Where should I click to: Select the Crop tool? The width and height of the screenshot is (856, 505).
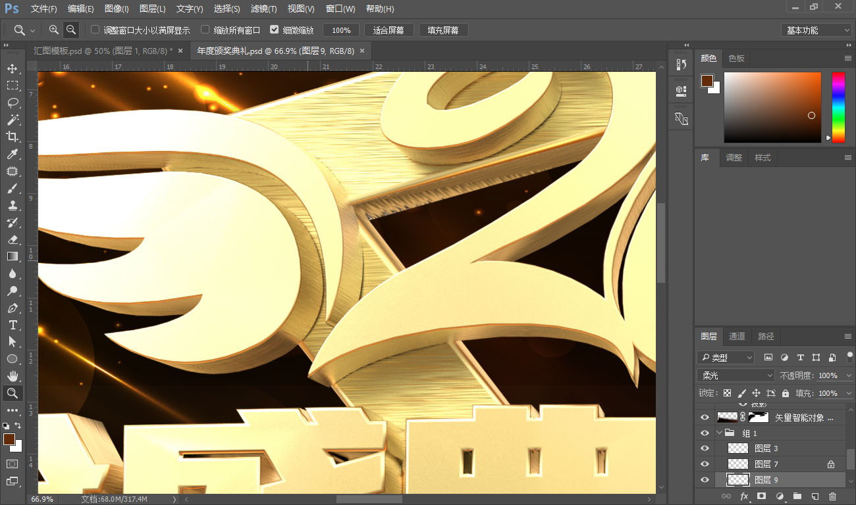[x=13, y=137]
